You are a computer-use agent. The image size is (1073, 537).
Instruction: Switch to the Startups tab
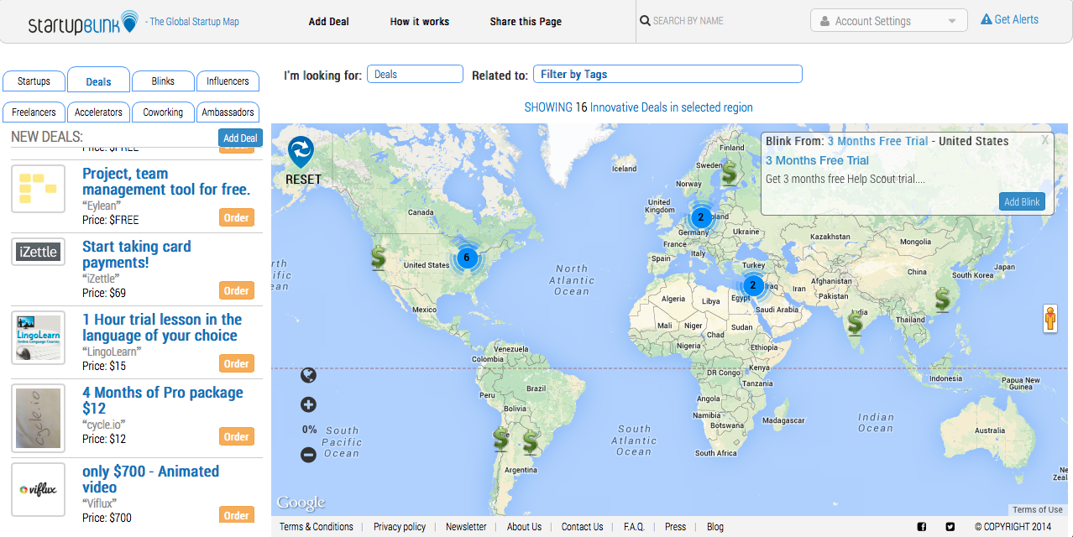tap(34, 81)
